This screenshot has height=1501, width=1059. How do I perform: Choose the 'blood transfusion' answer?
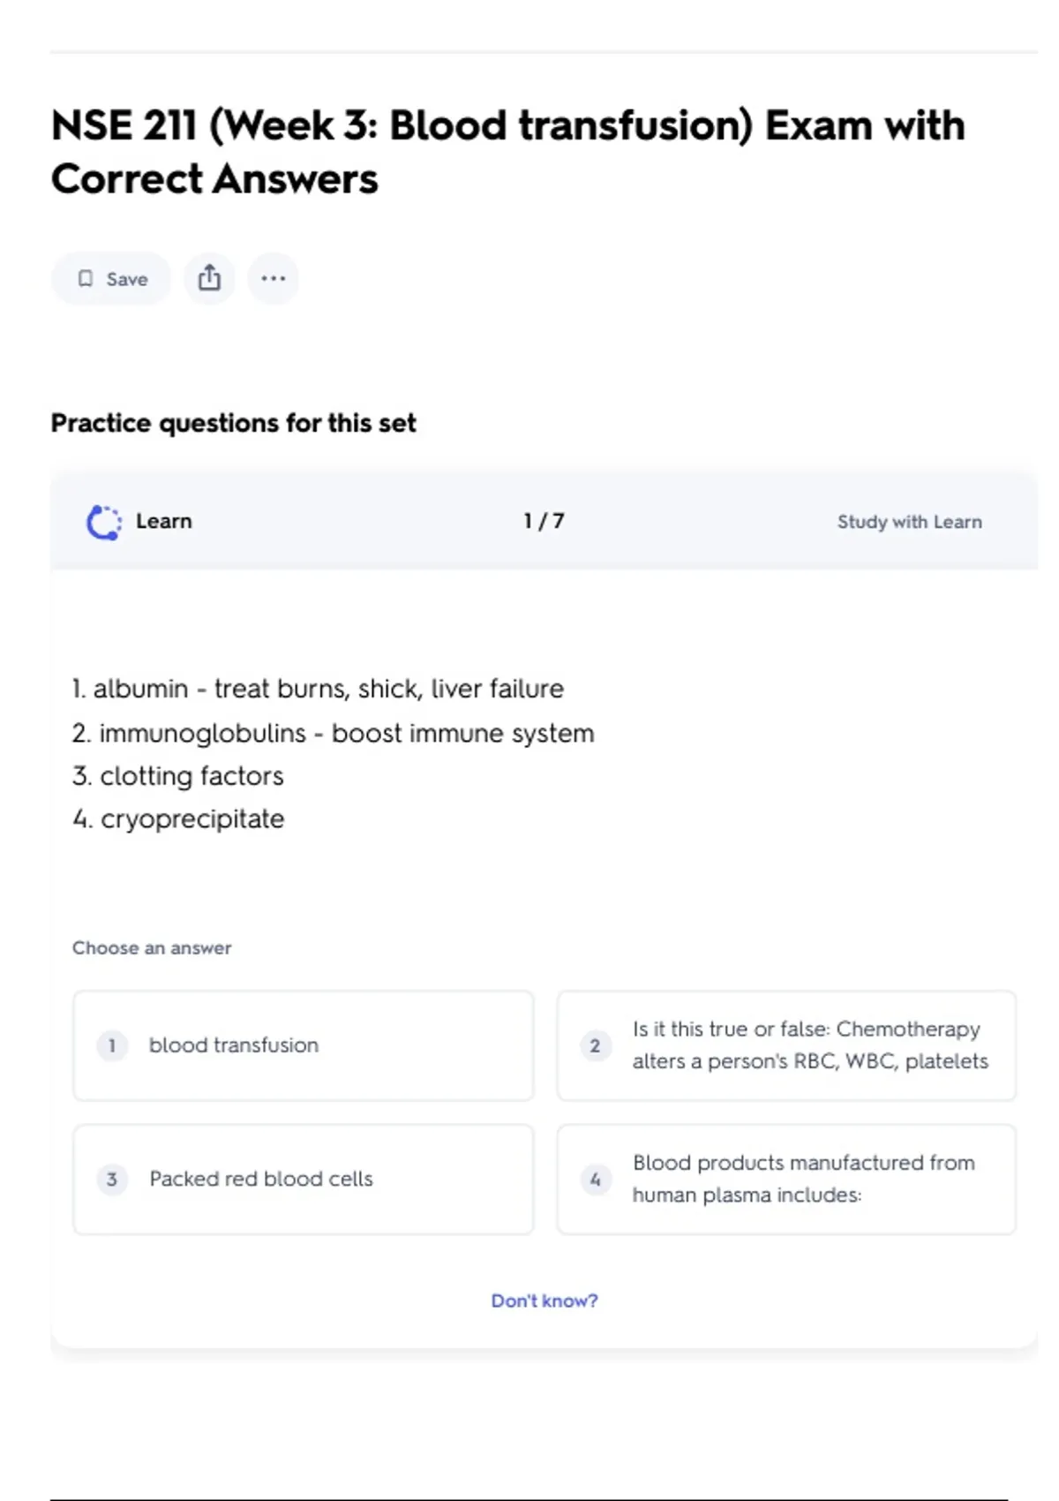click(234, 1045)
